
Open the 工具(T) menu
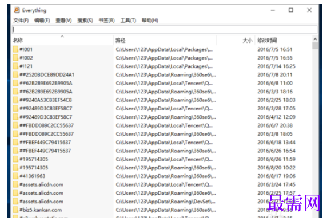[128, 21]
